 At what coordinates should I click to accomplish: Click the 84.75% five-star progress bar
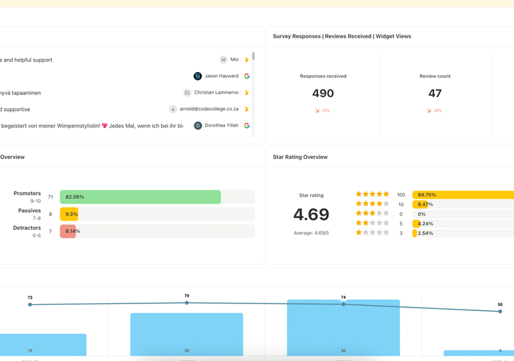(x=463, y=195)
